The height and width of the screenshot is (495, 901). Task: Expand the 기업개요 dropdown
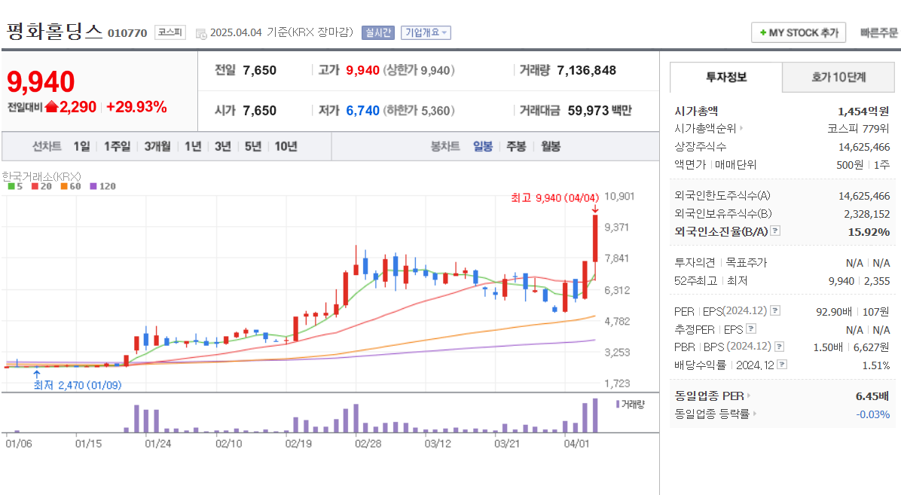coord(426,32)
